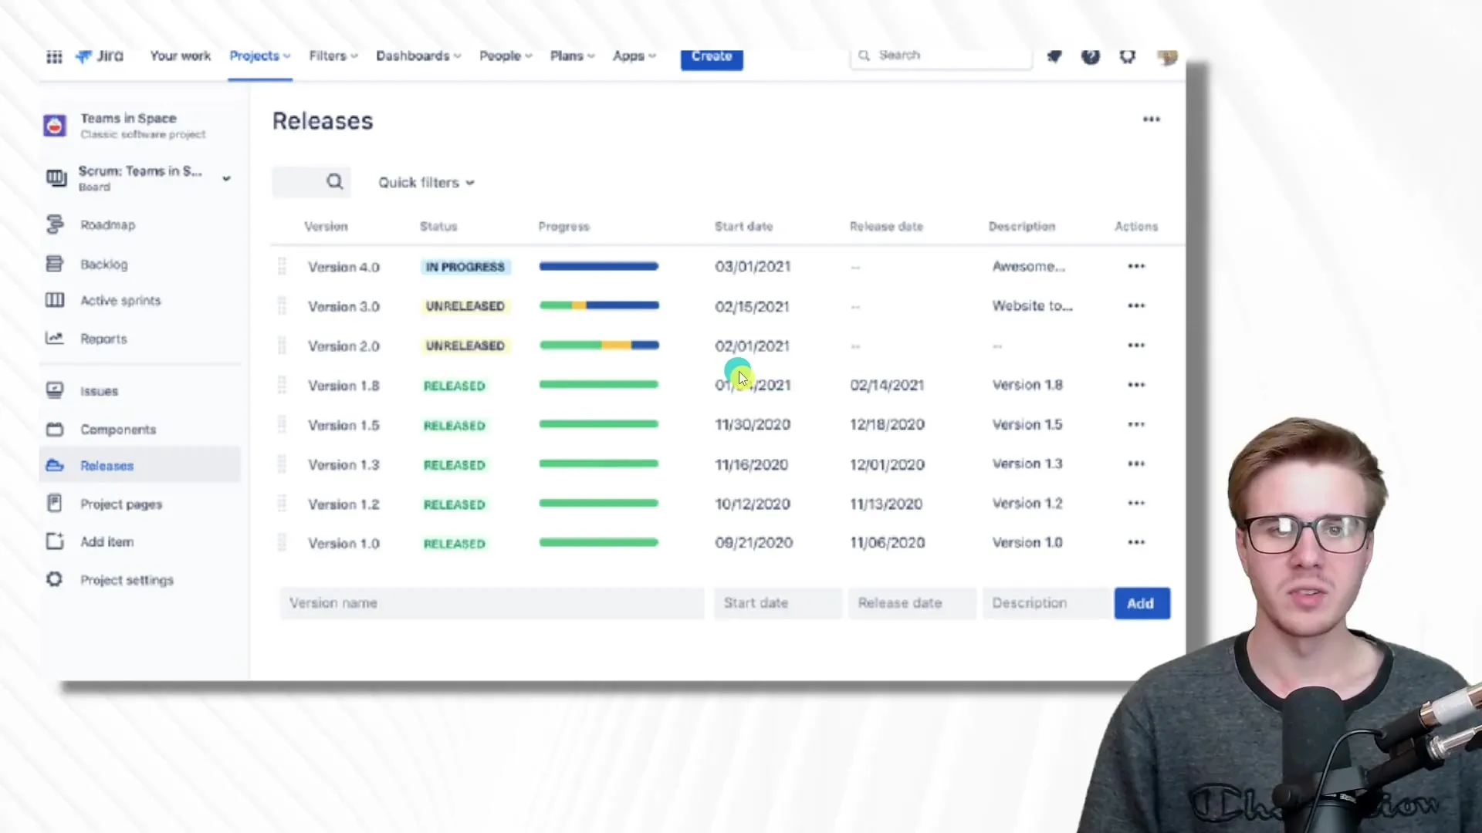Click the IN PROGRESS status badge on Version 4.0
The image size is (1482, 833).
pos(463,265)
